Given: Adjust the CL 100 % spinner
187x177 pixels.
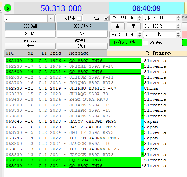Looking at the screenshot, I should (162, 26).
